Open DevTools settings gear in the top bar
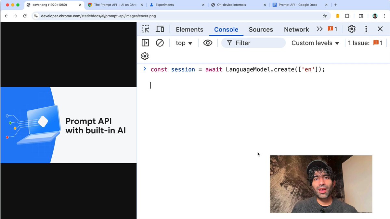The height and width of the screenshot is (219, 390). (352, 29)
